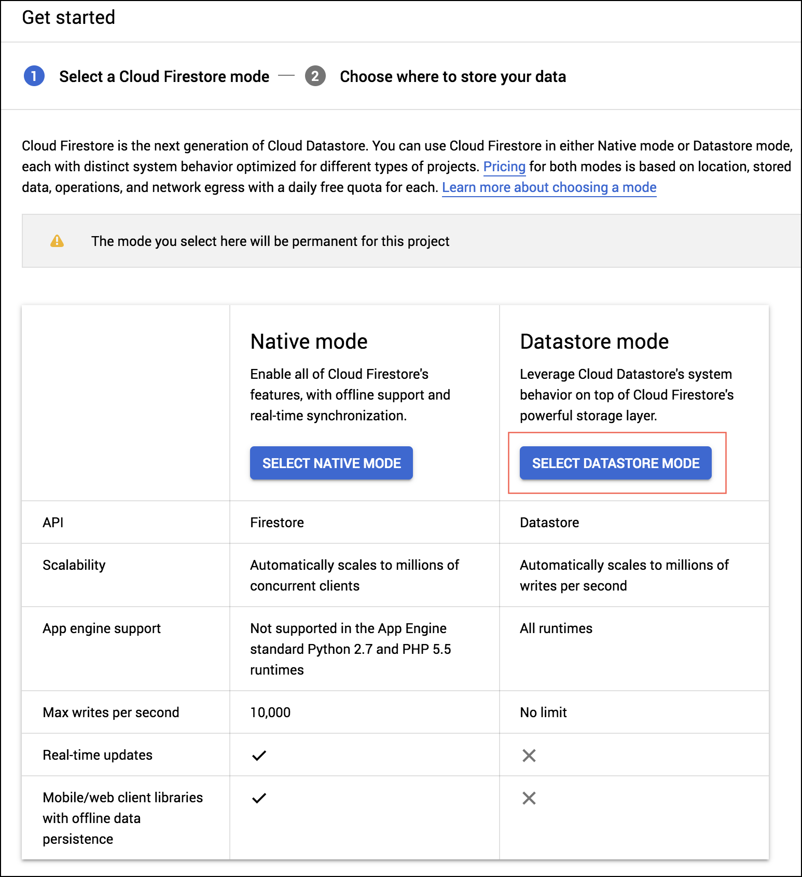Click the No limit value cell
Screen dimensions: 802x877
(x=543, y=712)
